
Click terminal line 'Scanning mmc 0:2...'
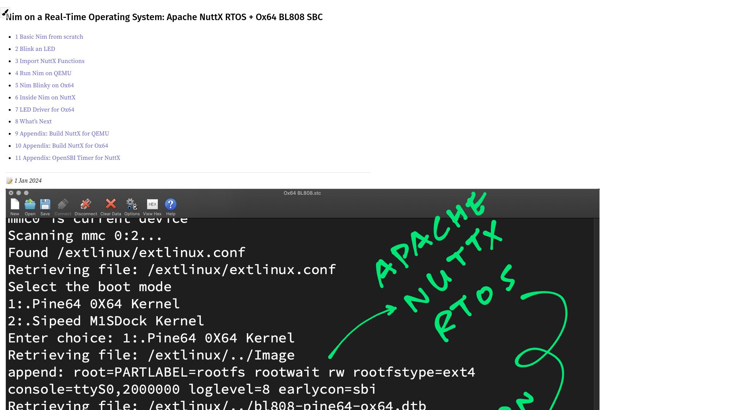click(85, 236)
